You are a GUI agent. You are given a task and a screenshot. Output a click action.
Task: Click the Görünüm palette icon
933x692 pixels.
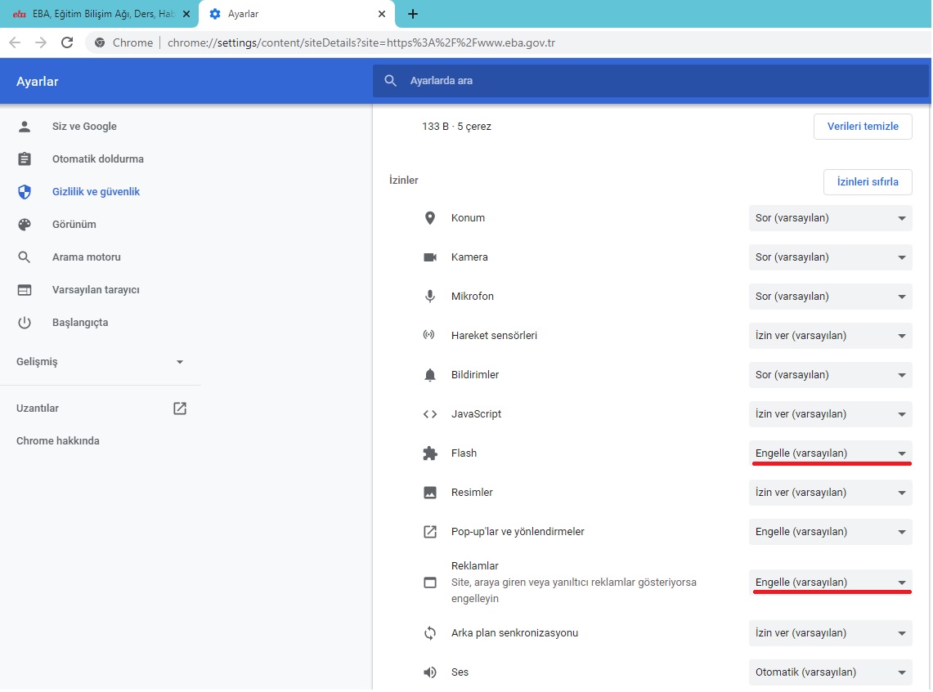click(25, 225)
